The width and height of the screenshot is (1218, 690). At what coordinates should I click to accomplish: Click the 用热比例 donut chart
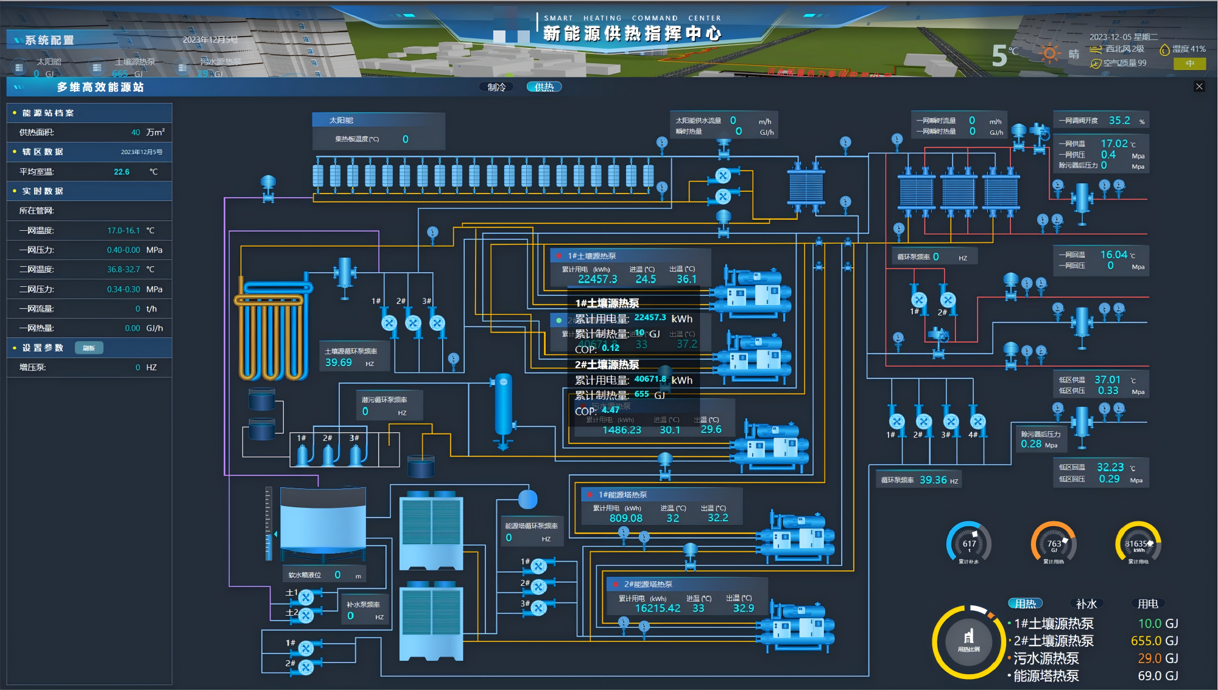click(969, 641)
